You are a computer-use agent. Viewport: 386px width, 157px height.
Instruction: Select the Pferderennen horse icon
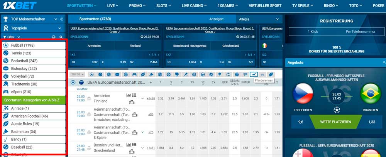[x=254, y=74]
